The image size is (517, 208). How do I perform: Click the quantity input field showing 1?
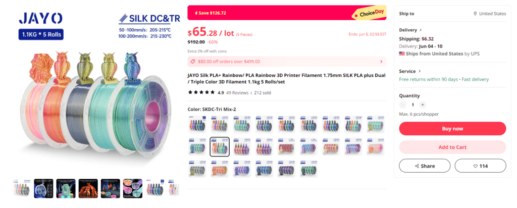pos(413,105)
